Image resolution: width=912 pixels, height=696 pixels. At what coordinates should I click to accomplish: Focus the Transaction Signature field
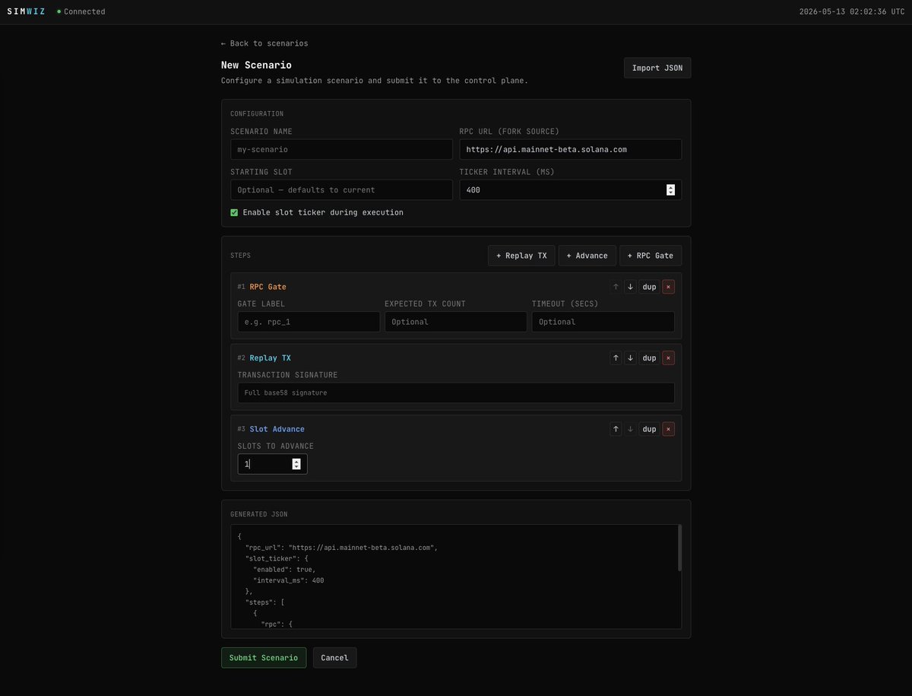click(x=456, y=392)
